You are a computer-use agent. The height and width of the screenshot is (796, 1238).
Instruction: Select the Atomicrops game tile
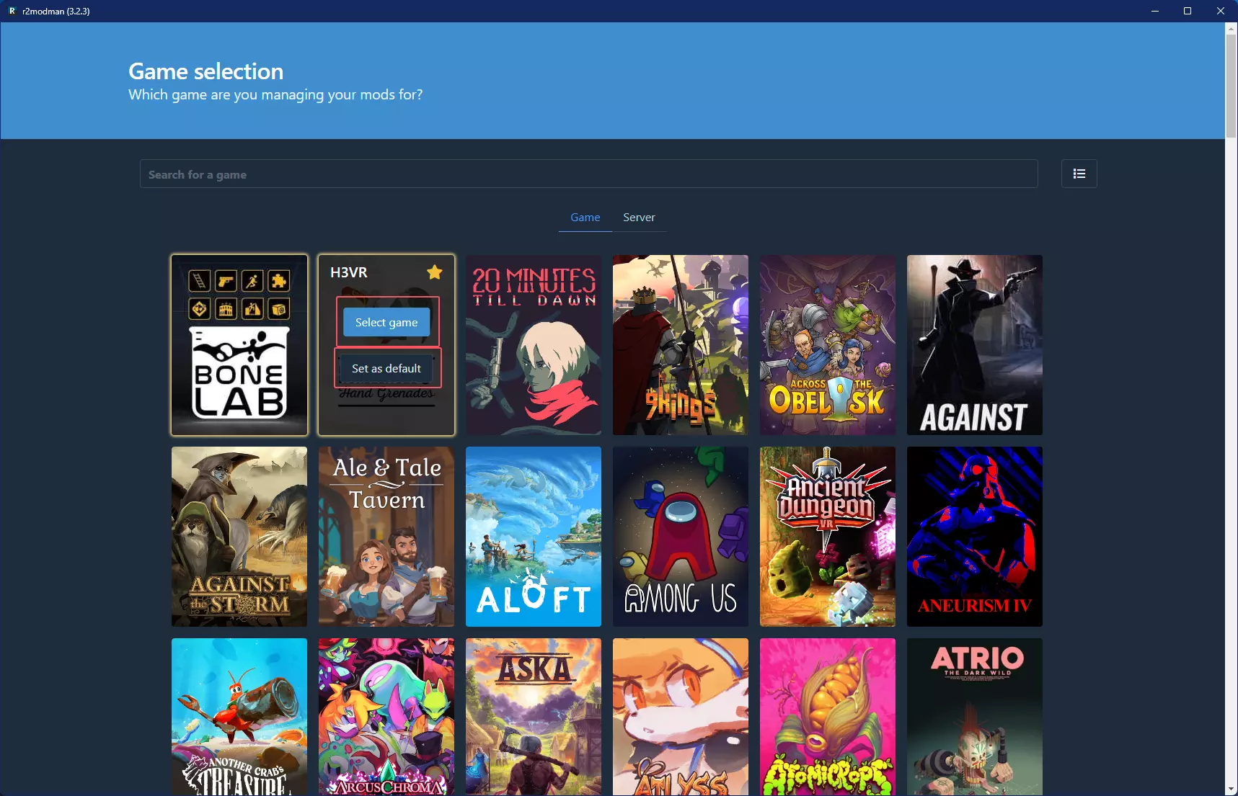pyautogui.click(x=828, y=717)
